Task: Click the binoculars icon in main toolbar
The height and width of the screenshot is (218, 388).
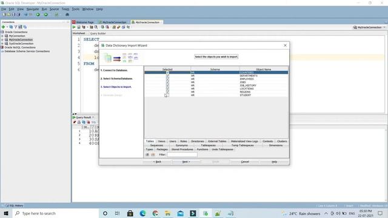Action: [67, 15]
